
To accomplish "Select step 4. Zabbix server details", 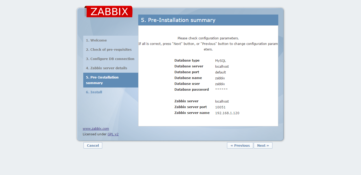I will coord(107,68).
